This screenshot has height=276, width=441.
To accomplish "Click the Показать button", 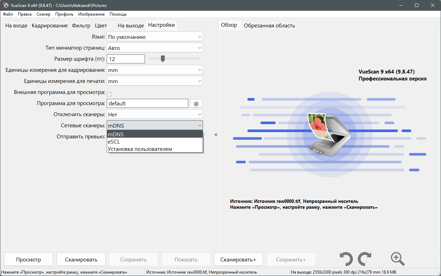I will point(186,259).
